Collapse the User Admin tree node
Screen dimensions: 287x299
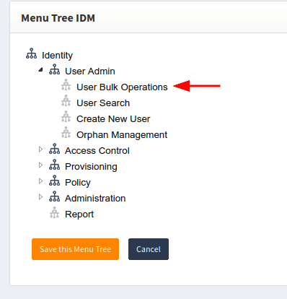[41, 70]
